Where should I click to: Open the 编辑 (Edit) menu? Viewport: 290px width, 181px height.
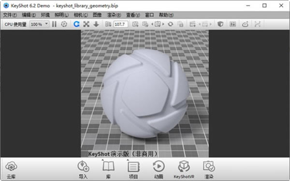pyautogui.click(x=29, y=15)
